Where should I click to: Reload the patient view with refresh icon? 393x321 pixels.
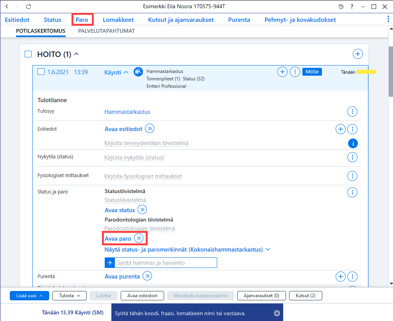29,7
